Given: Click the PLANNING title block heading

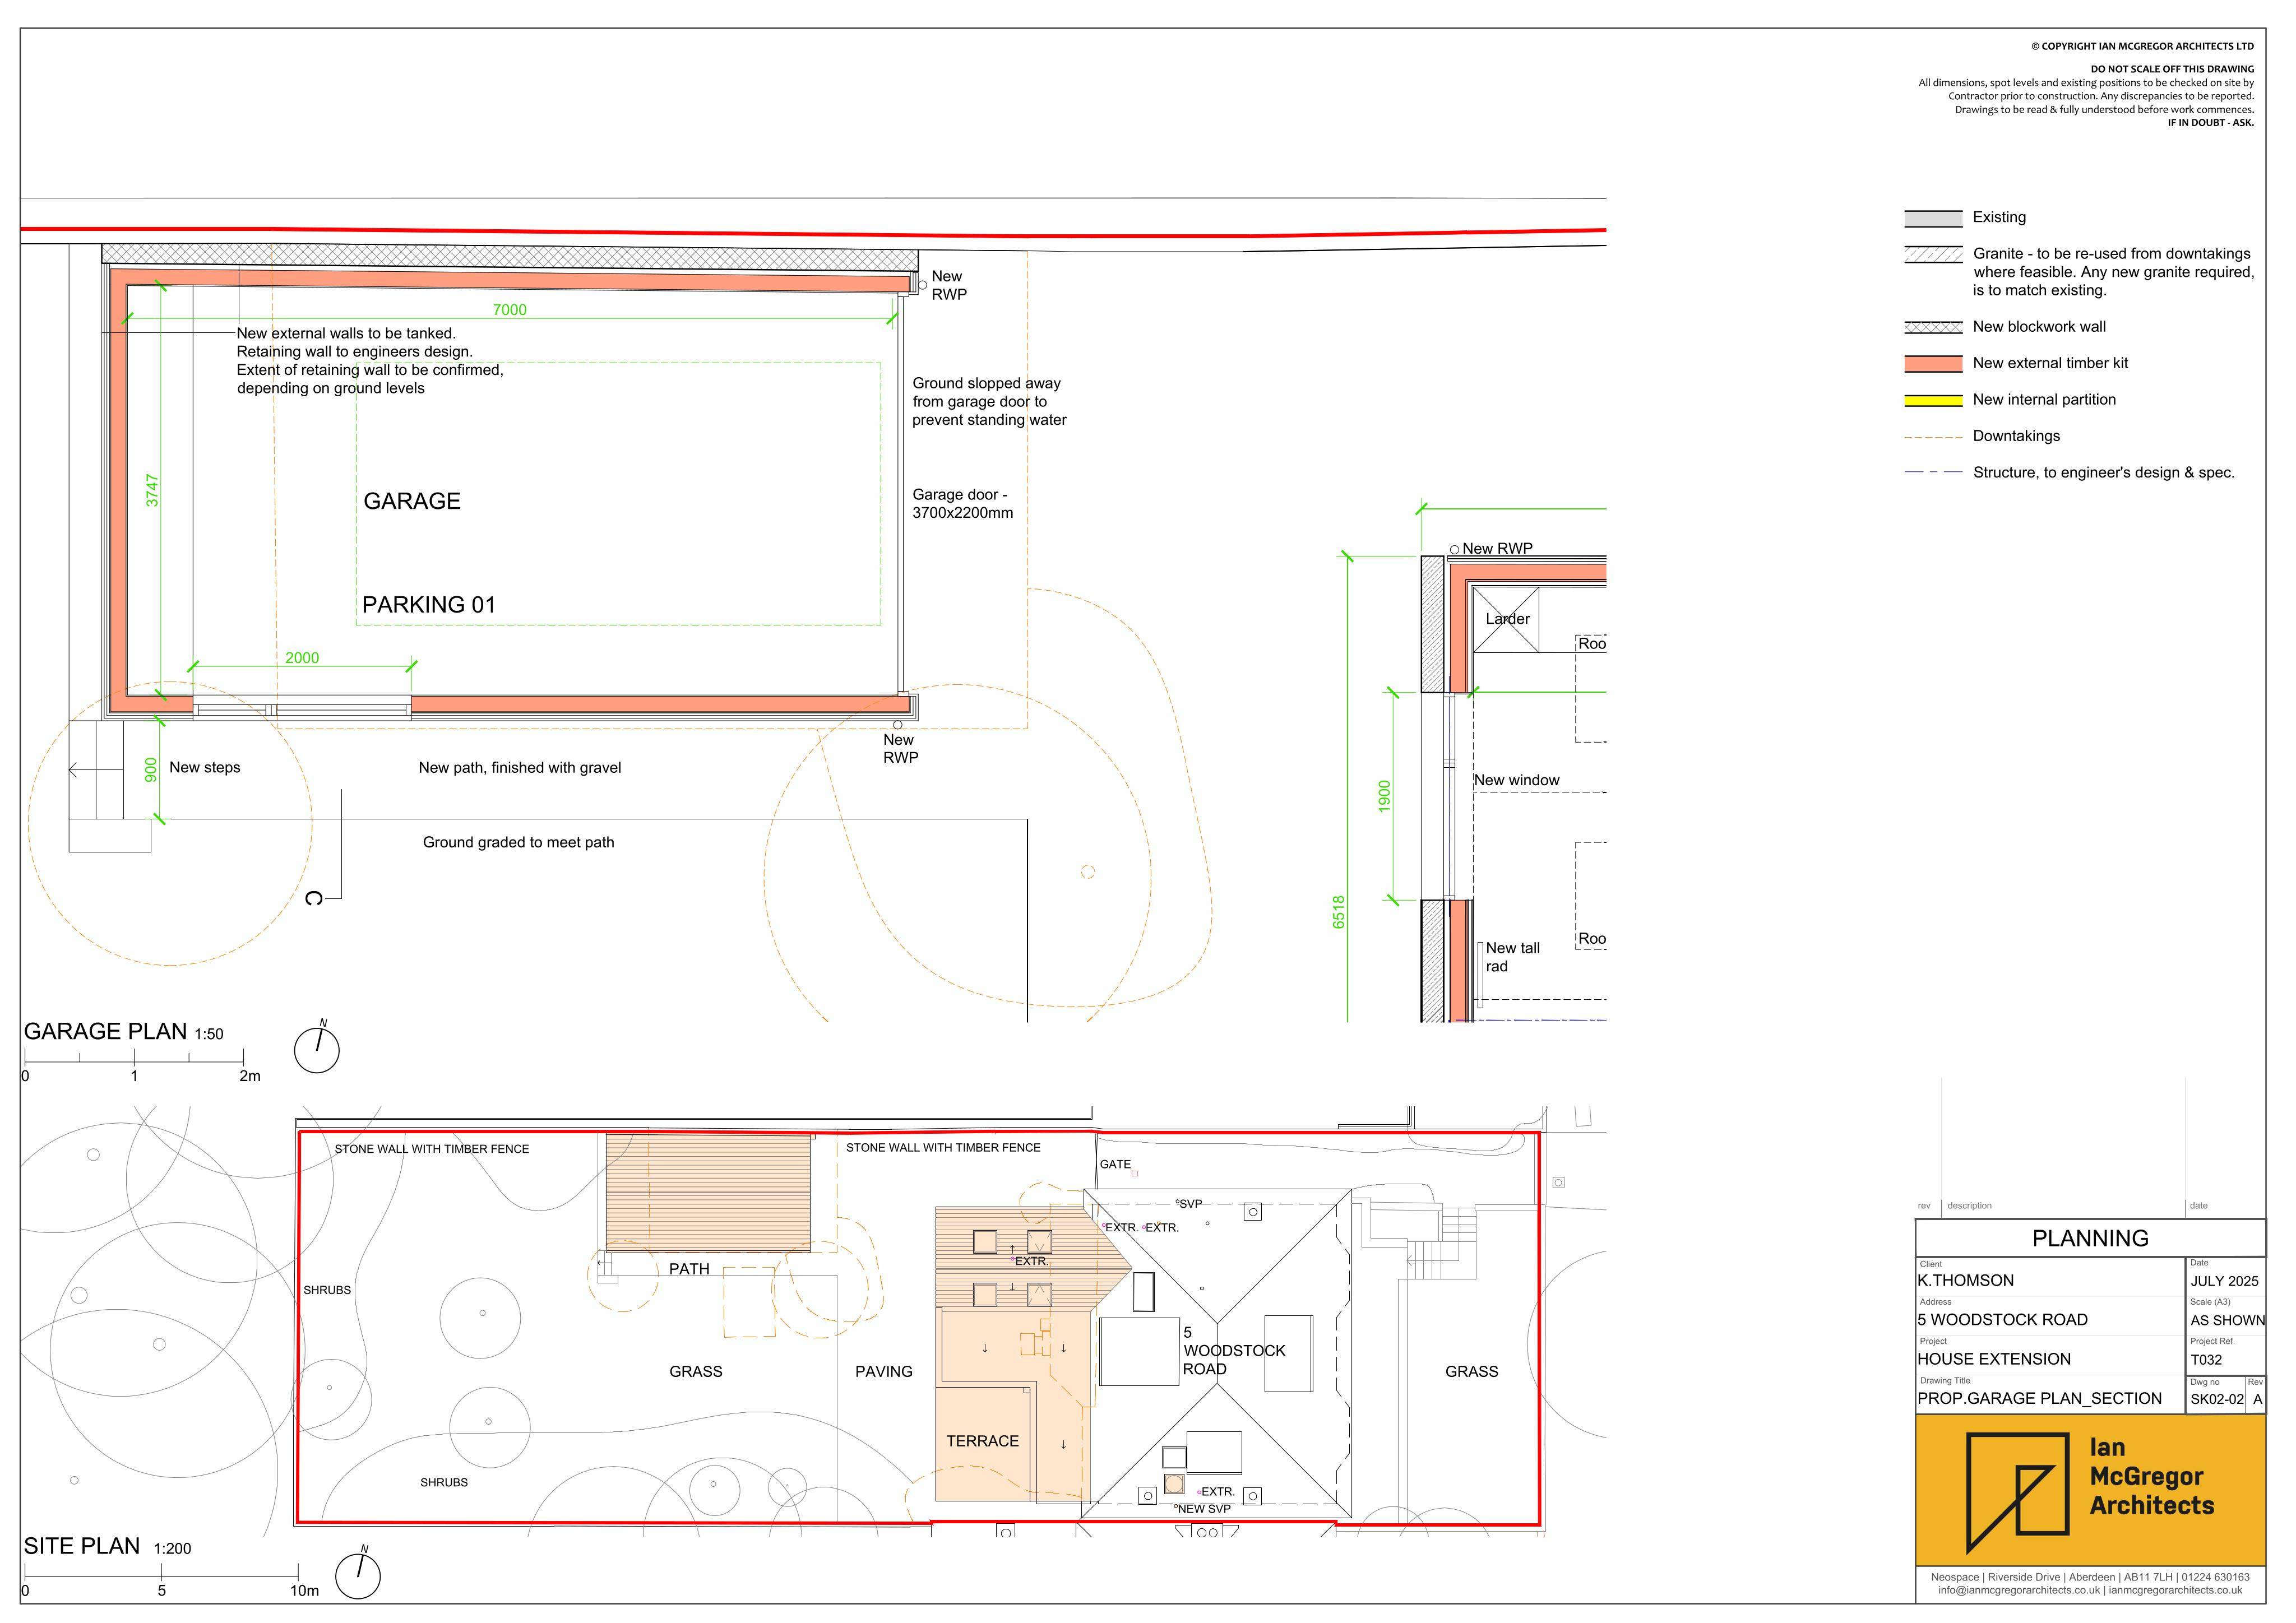Looking at the screenshot, I should pos(2090,1238).
